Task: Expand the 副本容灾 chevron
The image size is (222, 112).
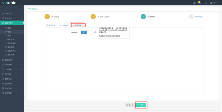Action: click(22, 79)
